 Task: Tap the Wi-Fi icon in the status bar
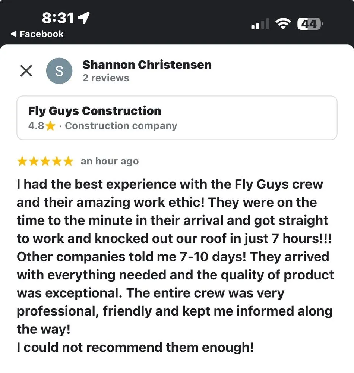click(x=282, y=23)
